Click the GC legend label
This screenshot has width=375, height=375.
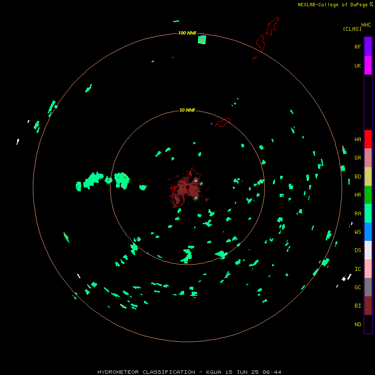(x=357, y=287)
